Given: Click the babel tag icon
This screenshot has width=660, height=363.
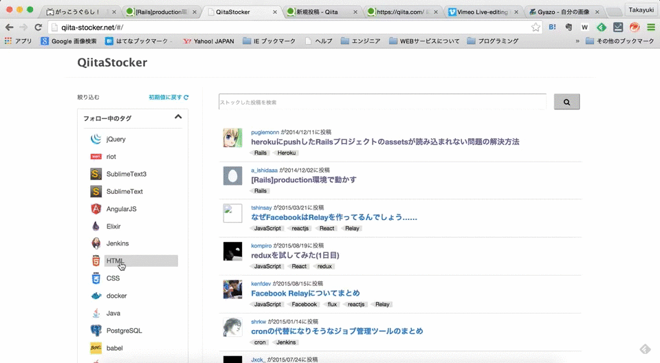Looking at the screenshot, I should pyautogui.click(x=96, y=349).
